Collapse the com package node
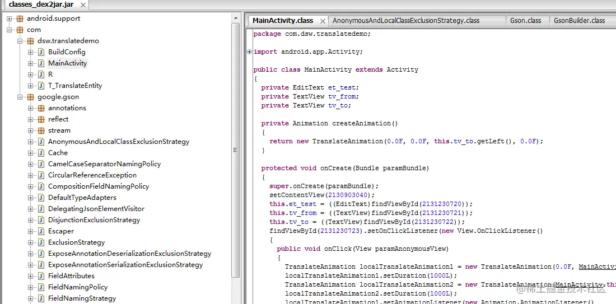Viewport: 616px width, 304px height. [10, 30]
